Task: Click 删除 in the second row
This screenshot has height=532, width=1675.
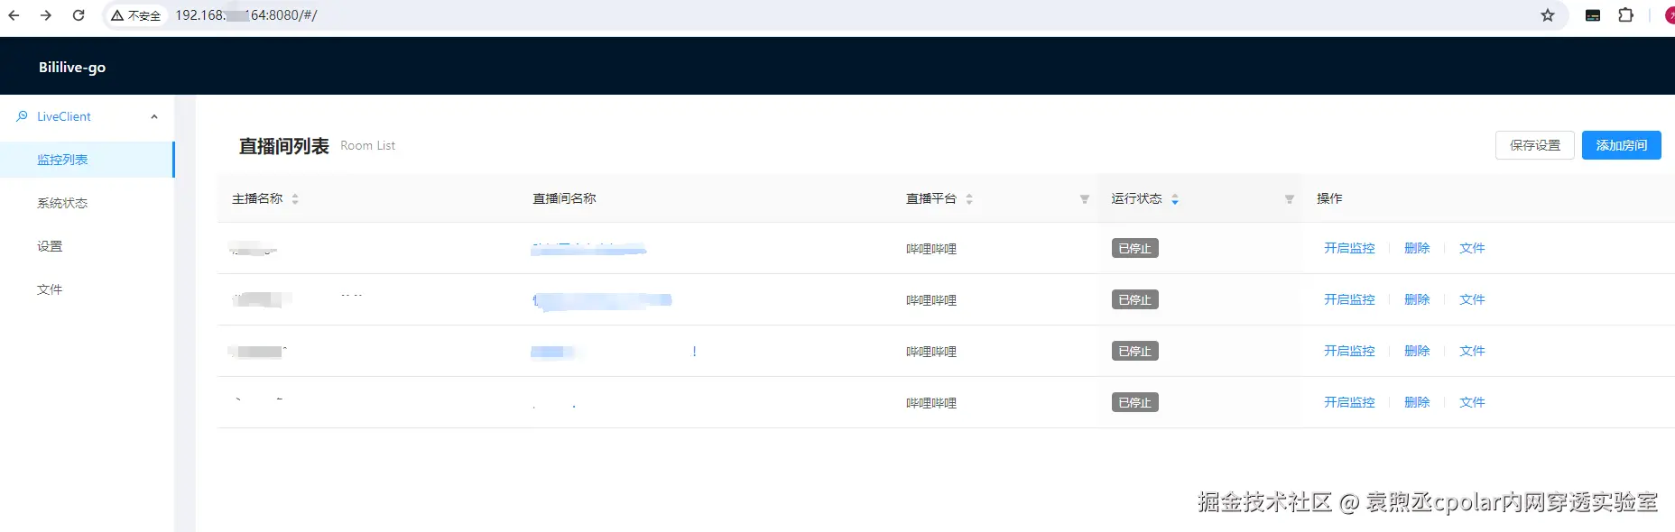Action: [x=1417, y=299]
